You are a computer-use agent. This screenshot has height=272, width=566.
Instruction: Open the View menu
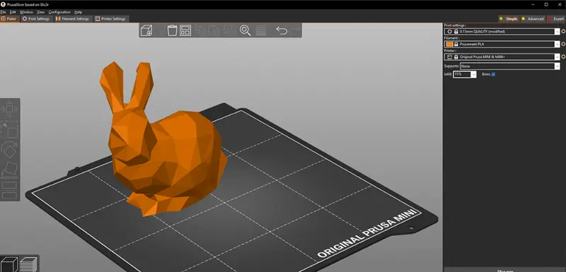(x=40, y=12)
